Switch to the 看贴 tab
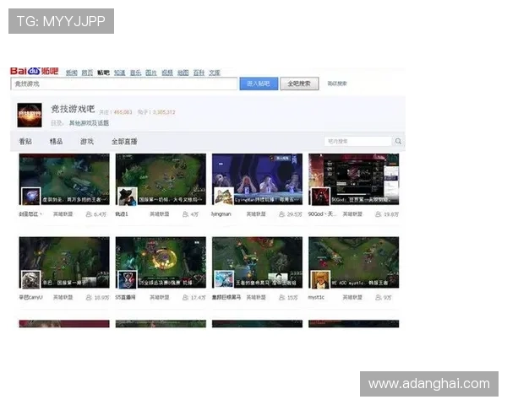Viewport: 507px width, 405px height. [x=25, y=142]
